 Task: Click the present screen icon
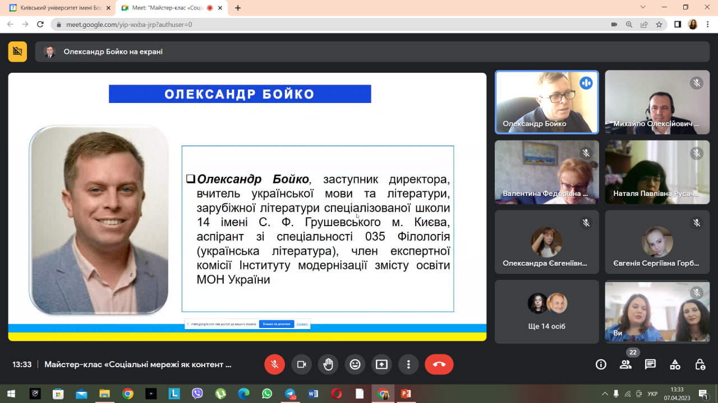click(x=381, y=364)
